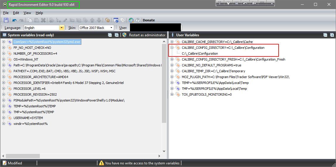Open the Skin dropdown arrow
Screen dimensions: 336x167
pyautogui.click(x=112, y=27)
